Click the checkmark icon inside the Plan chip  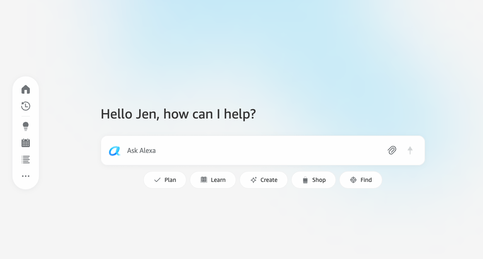click(x=157, y=180)
